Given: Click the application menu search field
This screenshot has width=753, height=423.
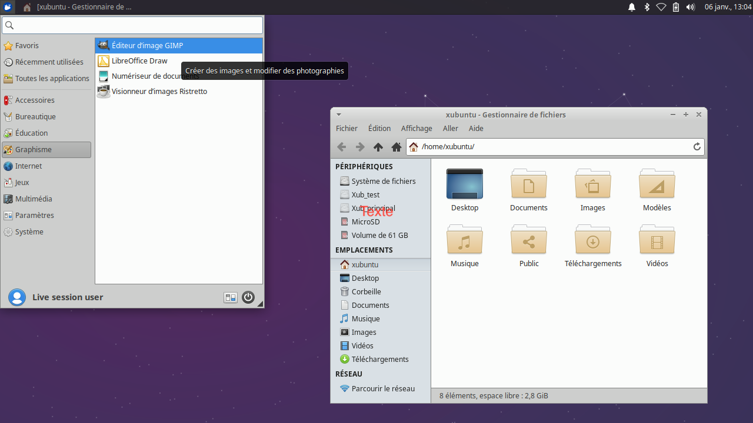Looking at the screenshot, I should pyautogui.click(x=132, y=25).
